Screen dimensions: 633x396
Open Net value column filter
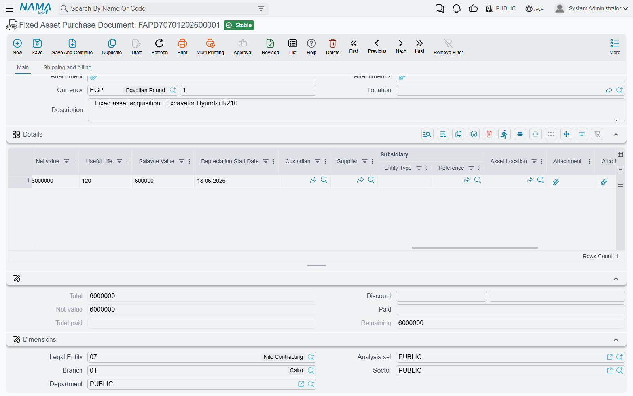click(66, 161)
